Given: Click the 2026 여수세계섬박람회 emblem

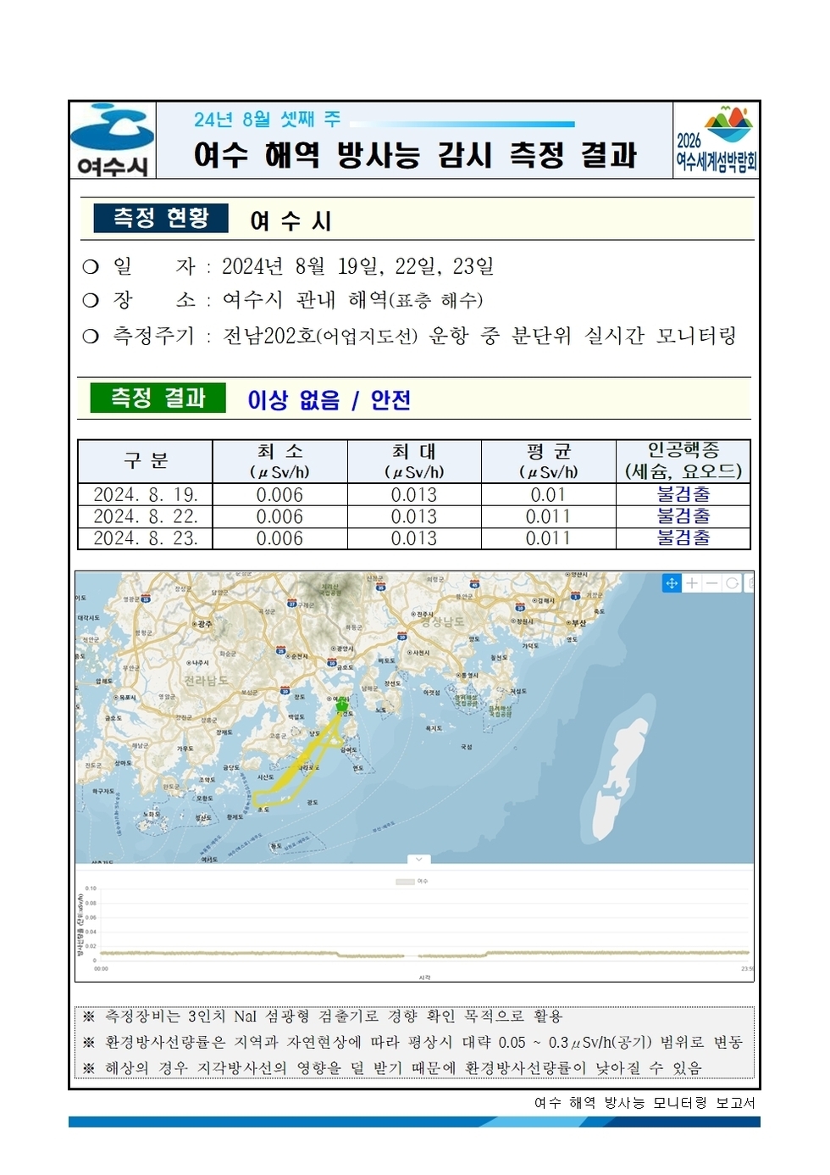Looking at the screenshot, I should (x=717, y=140).
